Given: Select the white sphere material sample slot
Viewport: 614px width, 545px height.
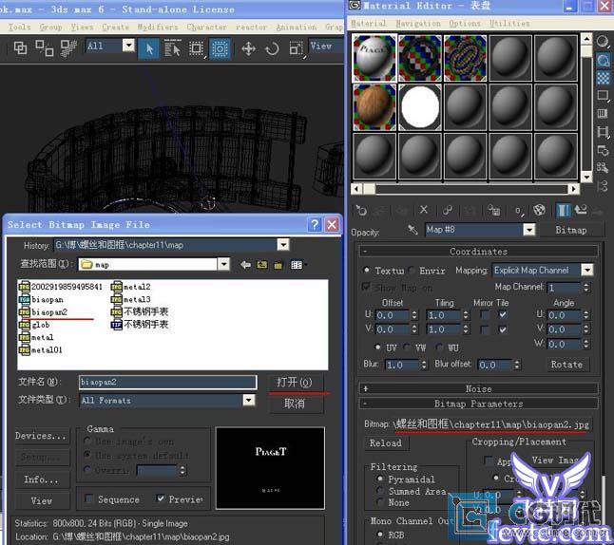Looking at the screenshot, I should click(420, 107).
